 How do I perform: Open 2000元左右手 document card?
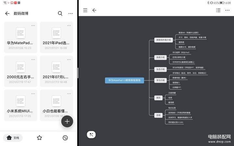(20, 71)
